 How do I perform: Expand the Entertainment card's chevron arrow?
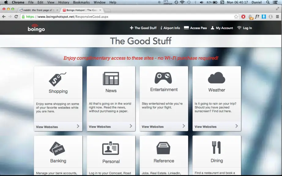tap(184, 126)
